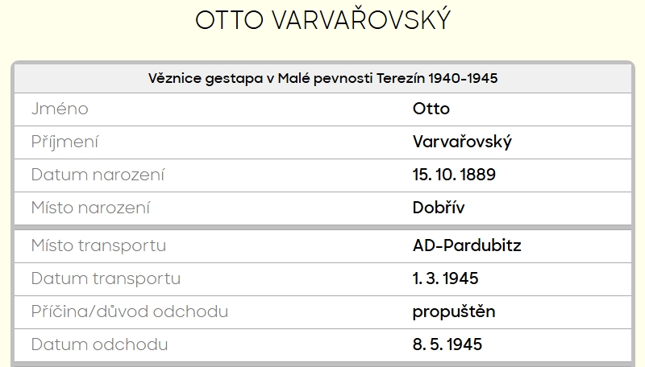Select the transport place AD-Pardubitz
Image resolution: width=645 pixels, height=367 pixels.
pyautogui.click(x=467, y=245)
